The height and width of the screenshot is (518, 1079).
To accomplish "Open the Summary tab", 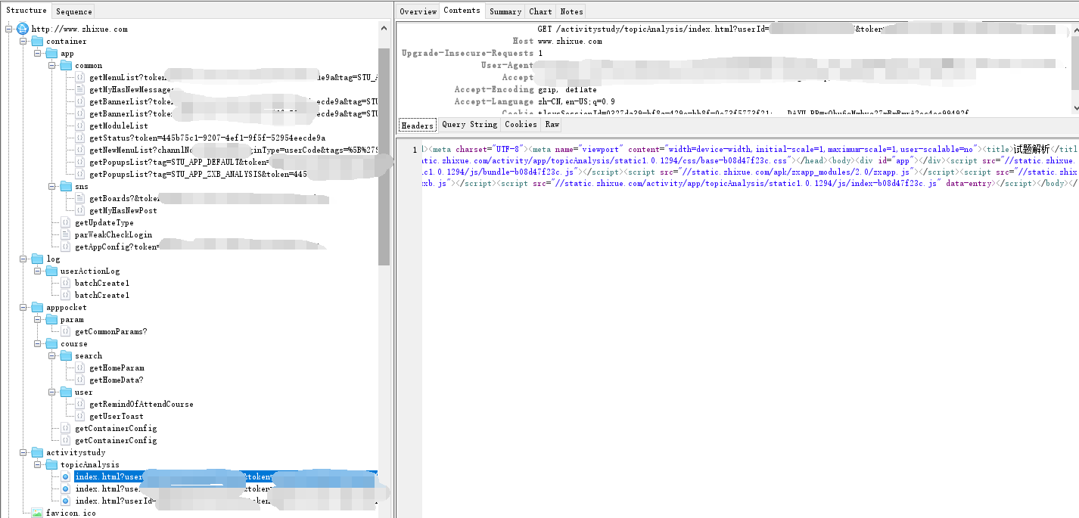I will click(x=505, y=11).
